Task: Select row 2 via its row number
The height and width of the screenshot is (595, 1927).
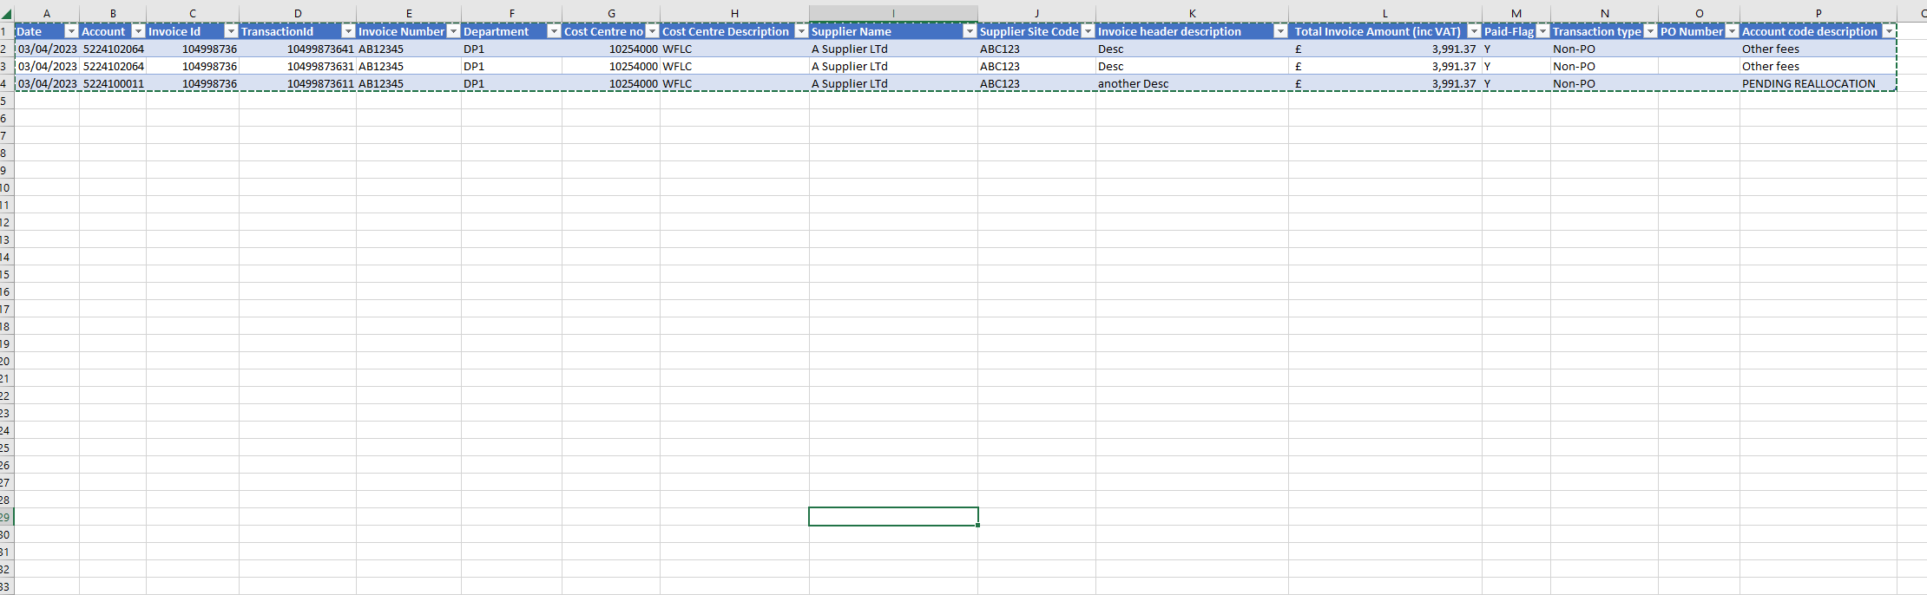Action: 6,49
